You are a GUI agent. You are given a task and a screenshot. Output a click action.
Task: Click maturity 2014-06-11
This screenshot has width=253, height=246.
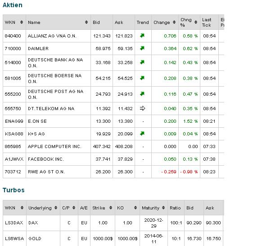click(x=154, y=239)
